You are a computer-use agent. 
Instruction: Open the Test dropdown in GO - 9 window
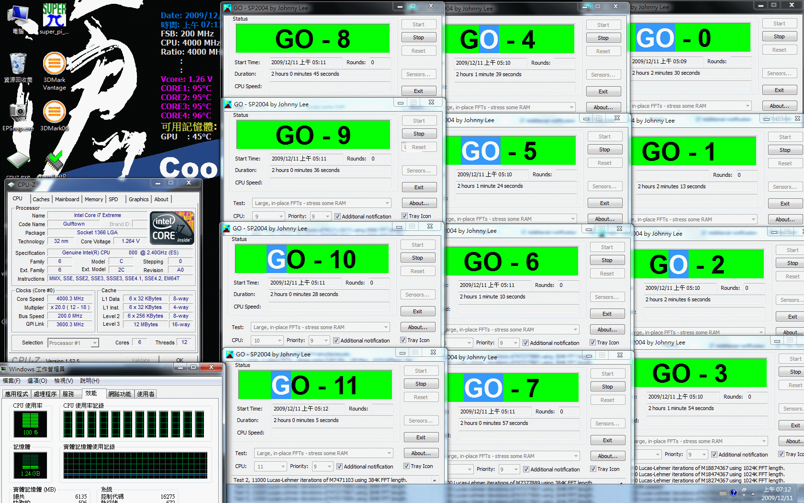coord(322,203)
